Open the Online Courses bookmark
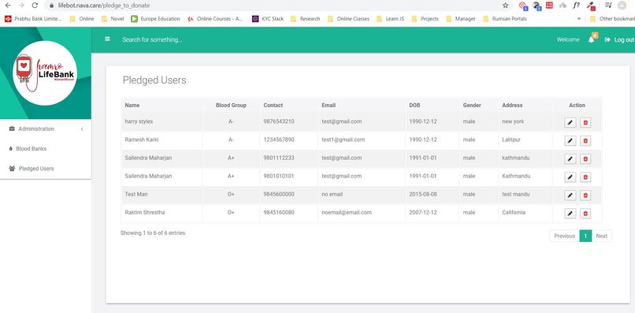This screenshot has width=635, height=313. click(215, 19)
